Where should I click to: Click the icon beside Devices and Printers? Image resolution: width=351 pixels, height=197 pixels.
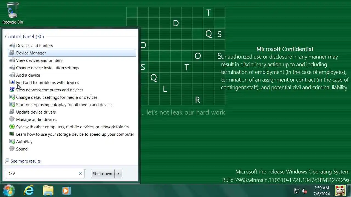point(12,45)
